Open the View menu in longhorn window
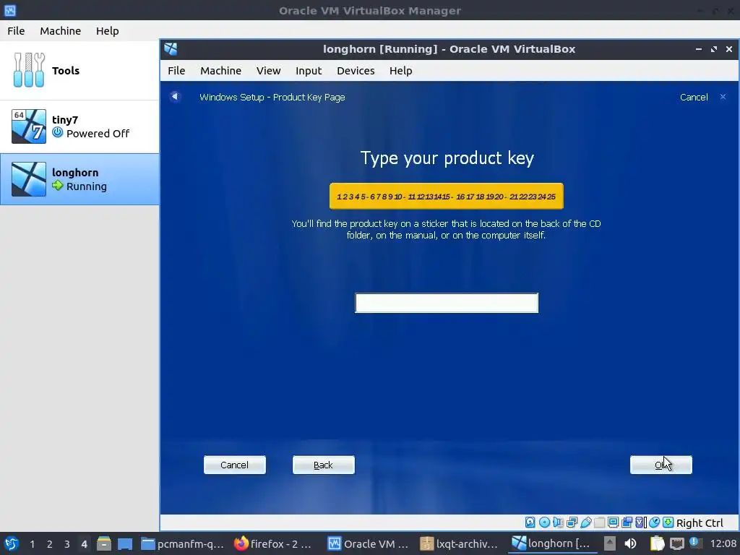740x555 pixels. (x=269, y=70)
